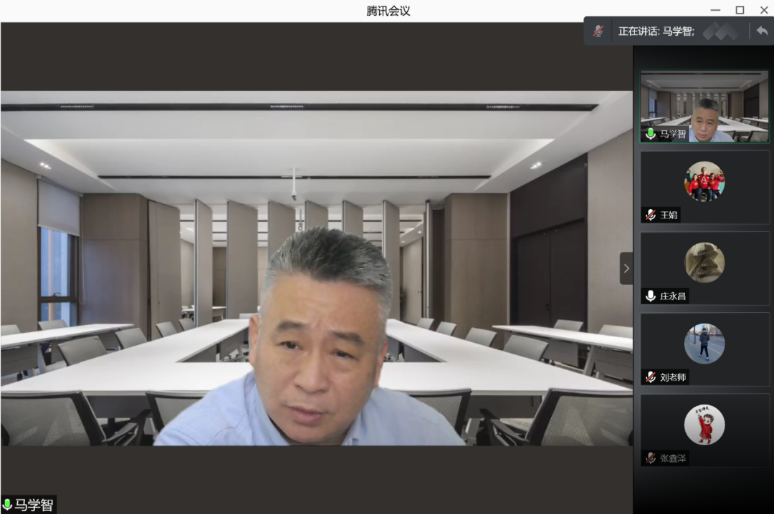The image size is (774, 514).
Task: Click 张鑫泽's muted microphone icon
Action: click(651, 458)
